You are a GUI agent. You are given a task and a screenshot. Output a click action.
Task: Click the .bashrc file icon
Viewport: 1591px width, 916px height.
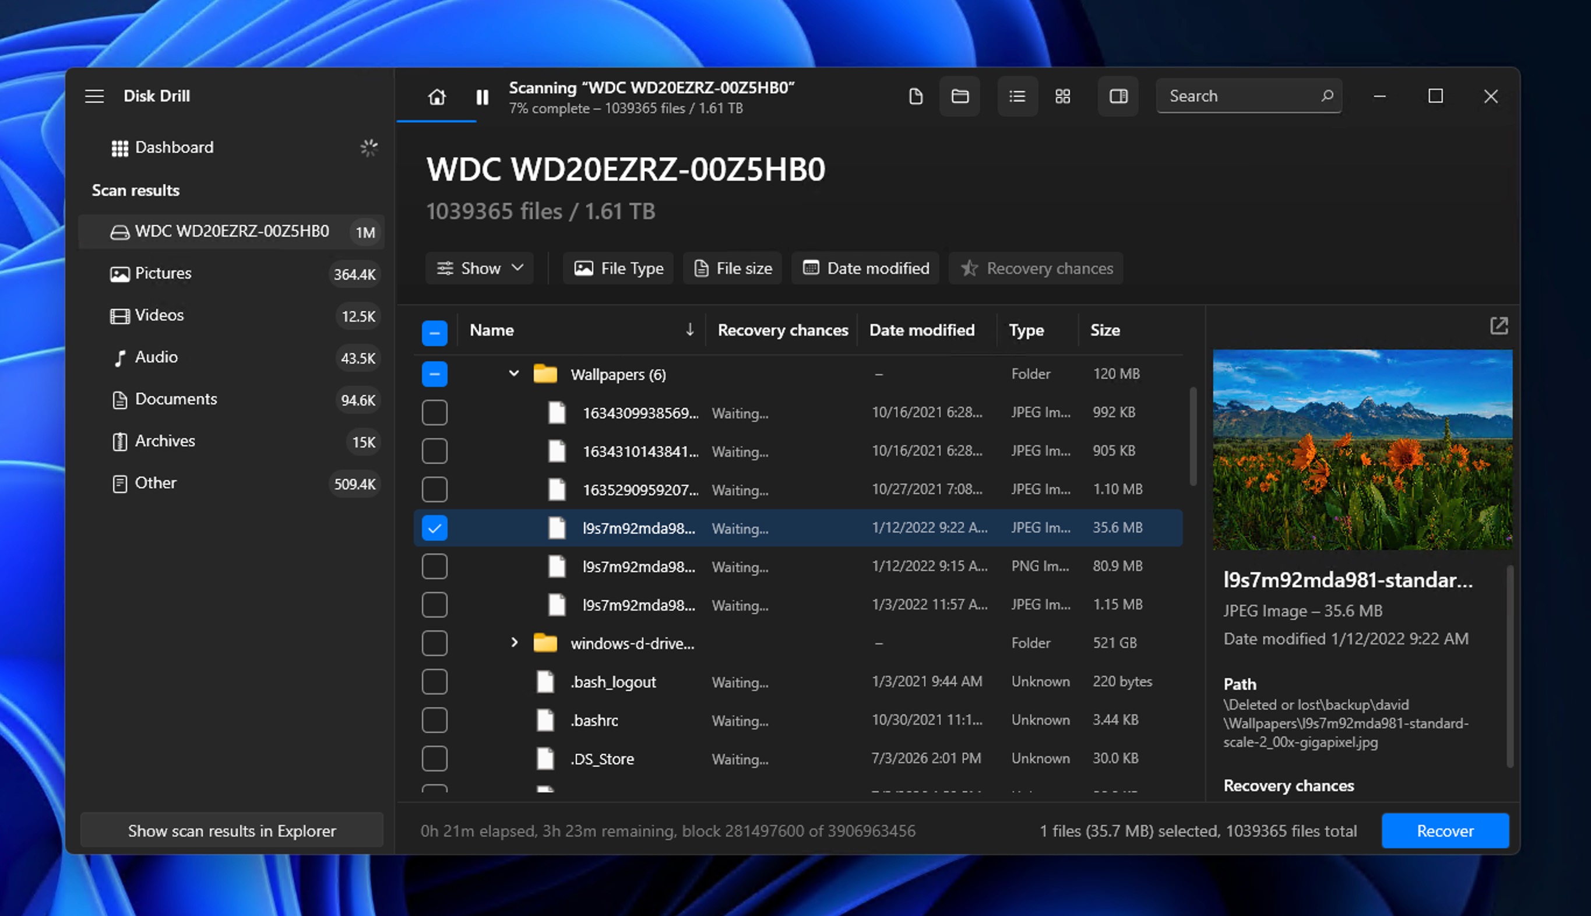[545, 720]
